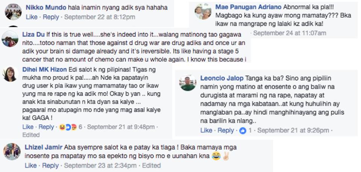361x172 pixels.
Task: Click Mae Panugan Adriano's avatar
Action: 203,11
